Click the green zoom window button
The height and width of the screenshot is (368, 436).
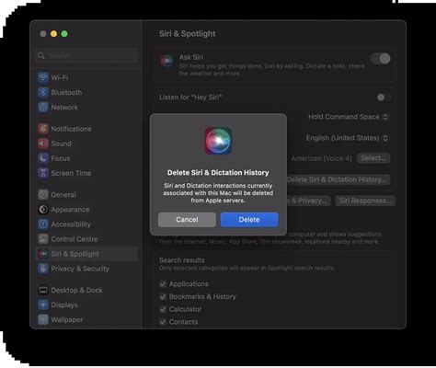64,34
